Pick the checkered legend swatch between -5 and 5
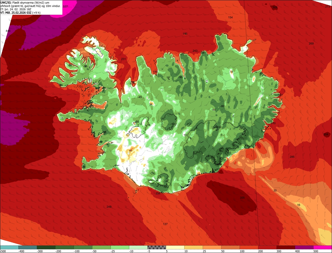332x253 pixels. click(x=157, y=247)
